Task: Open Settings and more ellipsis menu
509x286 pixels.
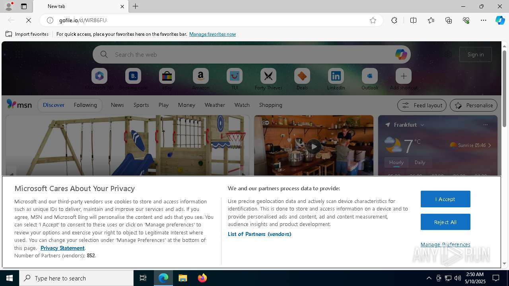Action: 484,20
